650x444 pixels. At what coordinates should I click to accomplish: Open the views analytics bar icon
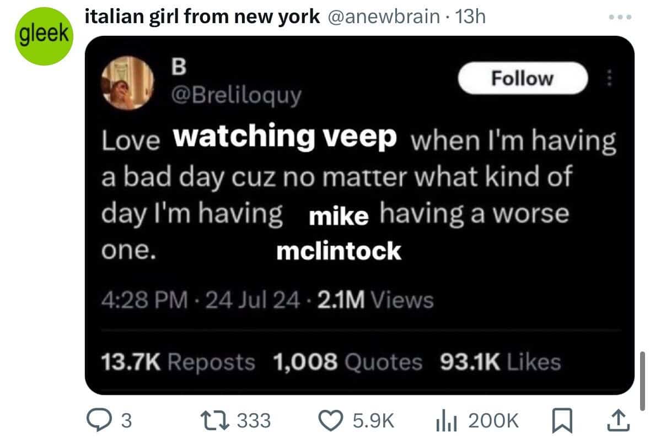(x=447, y=421)
